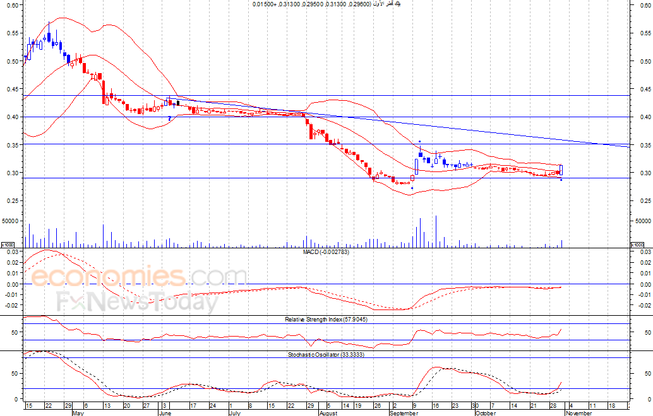Click date label 11 on the November axis
653x416 pixels.
(x=592, y=406)
